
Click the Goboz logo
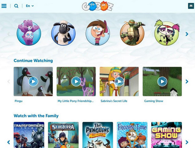(x=98, y=6)
